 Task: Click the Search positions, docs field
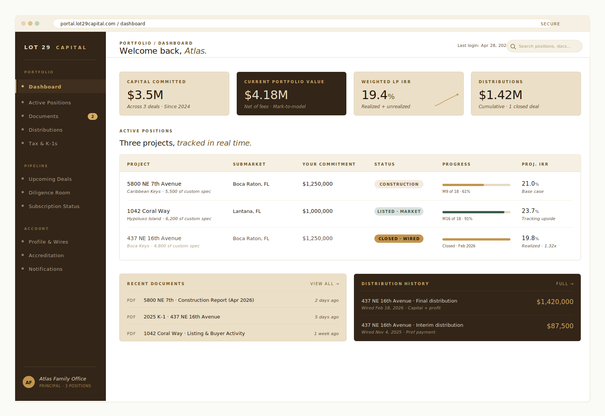pos(544,46)
